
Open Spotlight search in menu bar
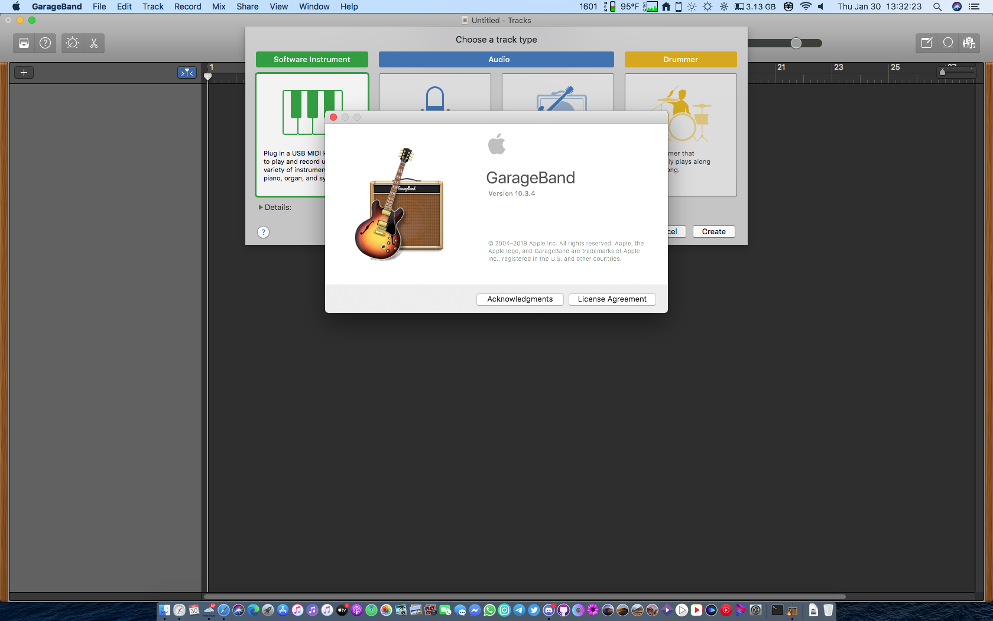point(937,7)
